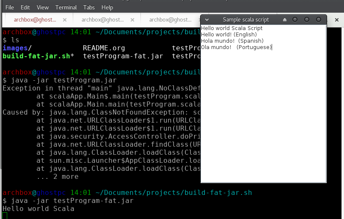
Task: Click the 'Hello world Scala' output line
Action: point(39,209)
